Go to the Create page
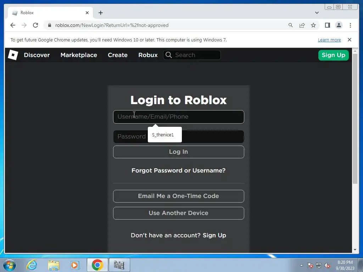The height and width of the screenshot is (272, 363). [x=118, y=55]
